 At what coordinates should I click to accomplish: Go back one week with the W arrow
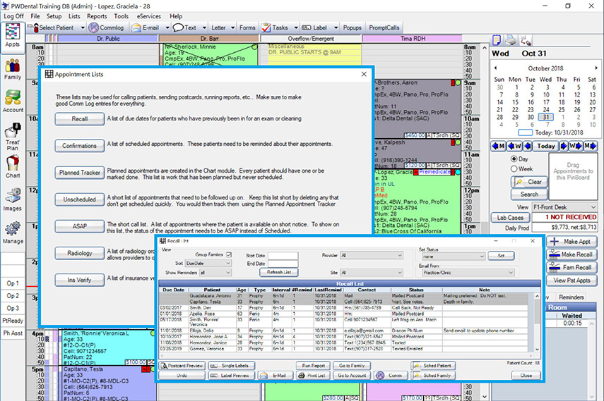click(514, 146)
